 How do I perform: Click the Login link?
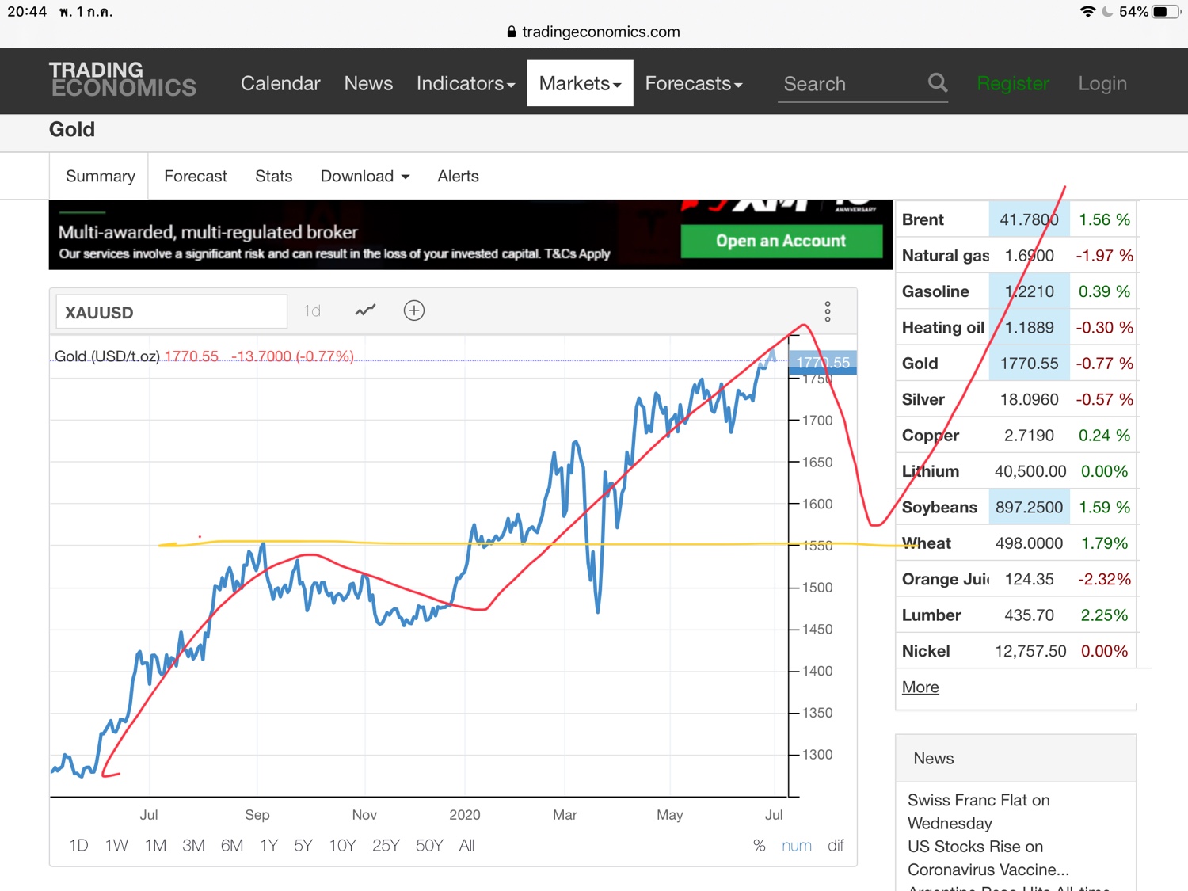[x=1102, y=83]
